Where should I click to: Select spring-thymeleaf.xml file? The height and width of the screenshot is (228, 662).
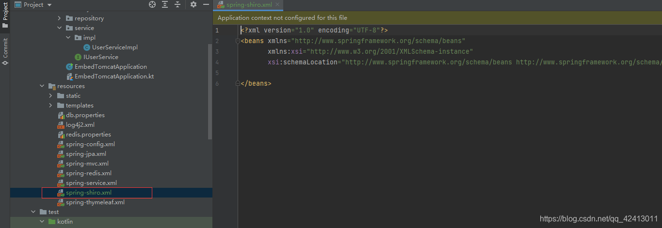tap(95, 202)
